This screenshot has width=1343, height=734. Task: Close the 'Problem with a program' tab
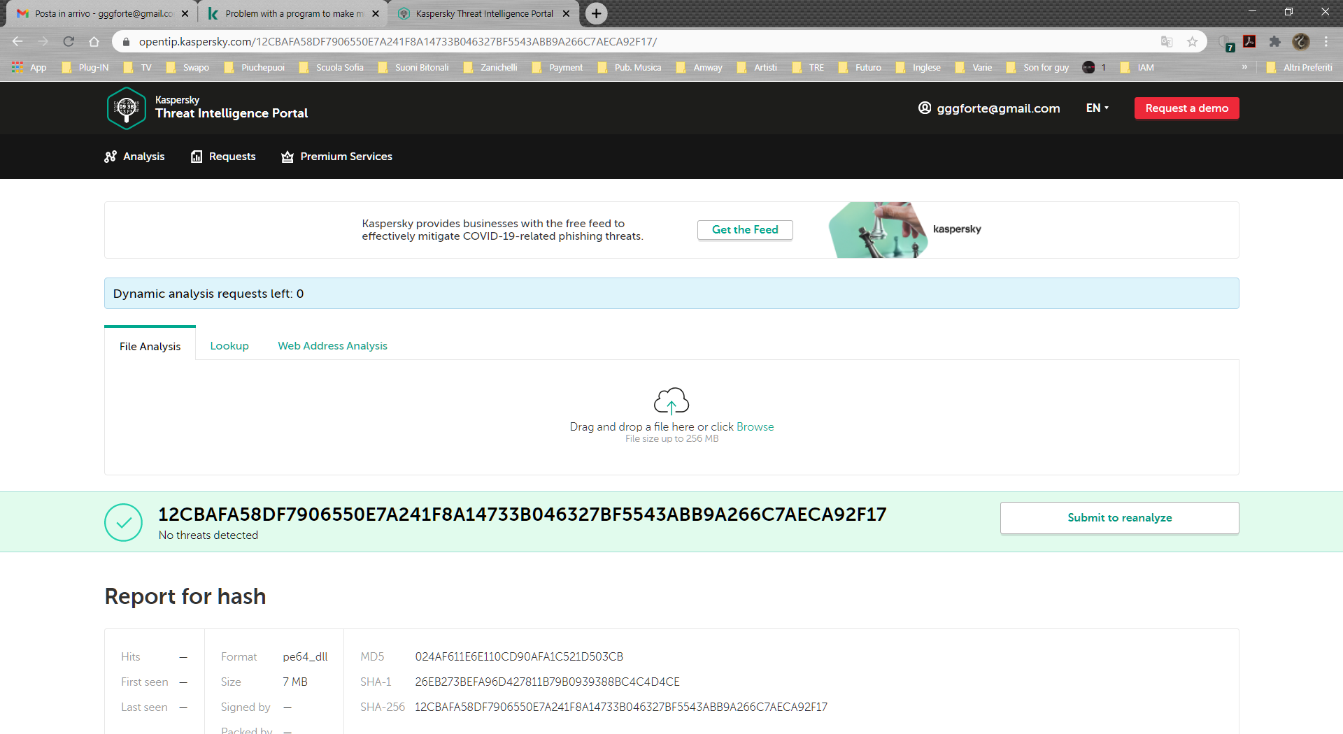[376, 13]
